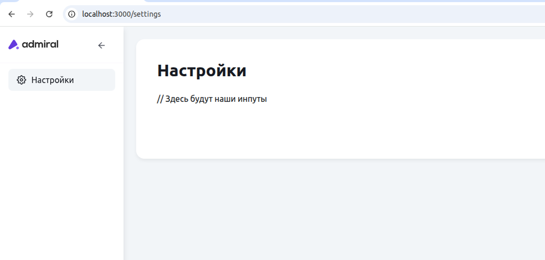545x260 pixels.
Task: Click the gray background below the card
Action: [335, 209]
